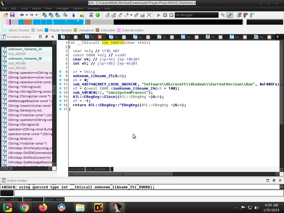
Task: Click the green circle status indicator
Action: point(98,15)
